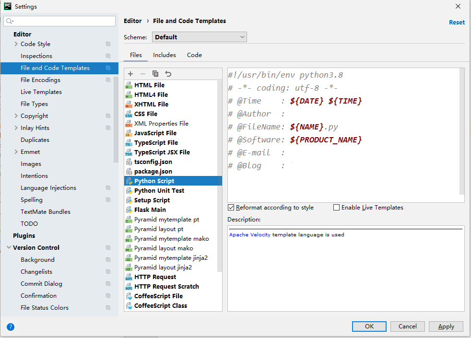
Task: Click the OK button
Action: (369, 326)
